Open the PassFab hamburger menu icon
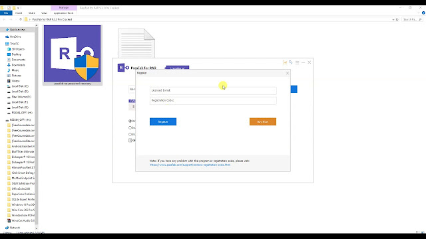 coord(298,62)
